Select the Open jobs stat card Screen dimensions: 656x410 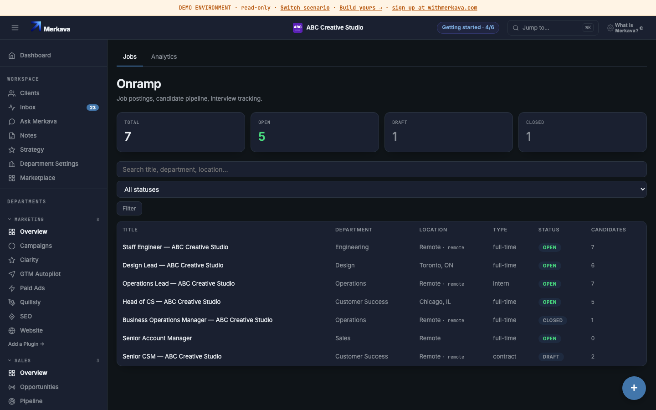[315, 132]
